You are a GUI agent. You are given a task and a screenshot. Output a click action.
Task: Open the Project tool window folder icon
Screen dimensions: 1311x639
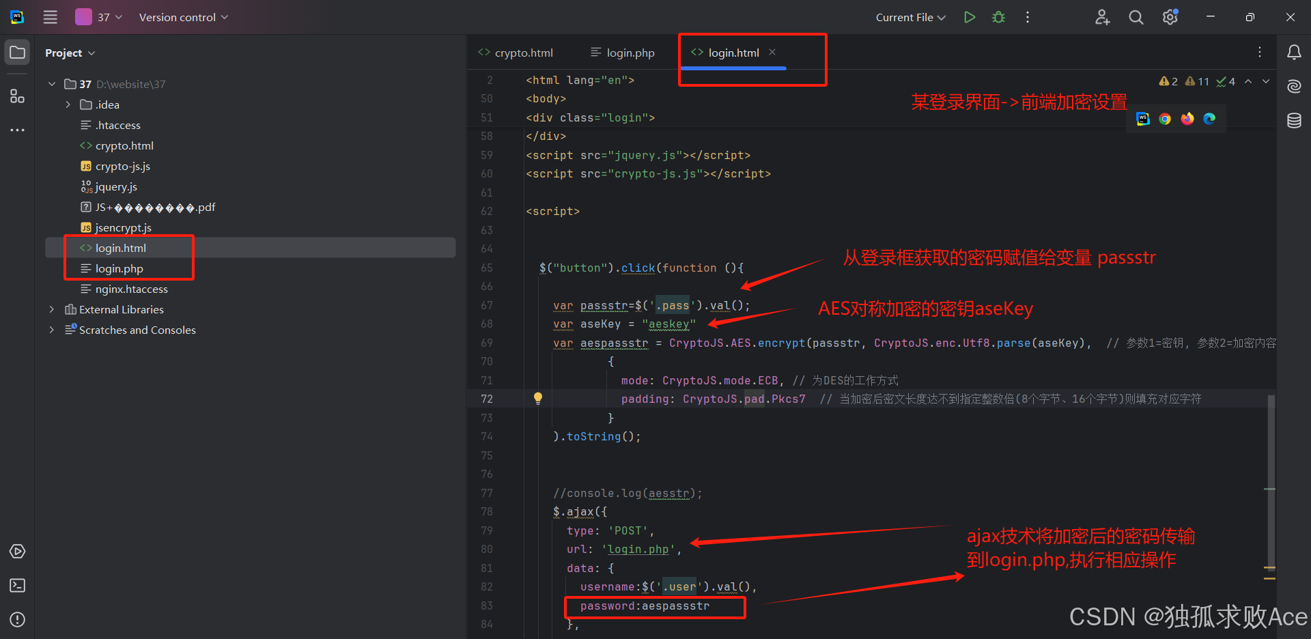(16, 51)
